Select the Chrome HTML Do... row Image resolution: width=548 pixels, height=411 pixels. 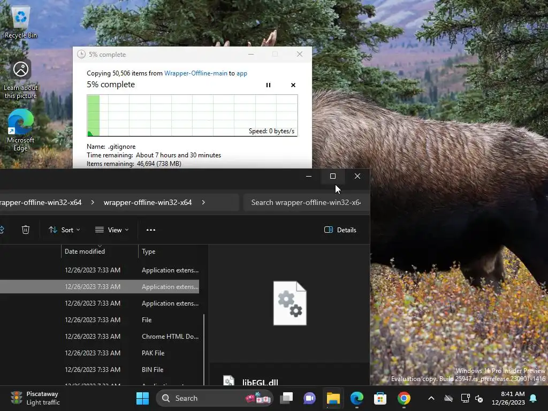tap(100, 336)
